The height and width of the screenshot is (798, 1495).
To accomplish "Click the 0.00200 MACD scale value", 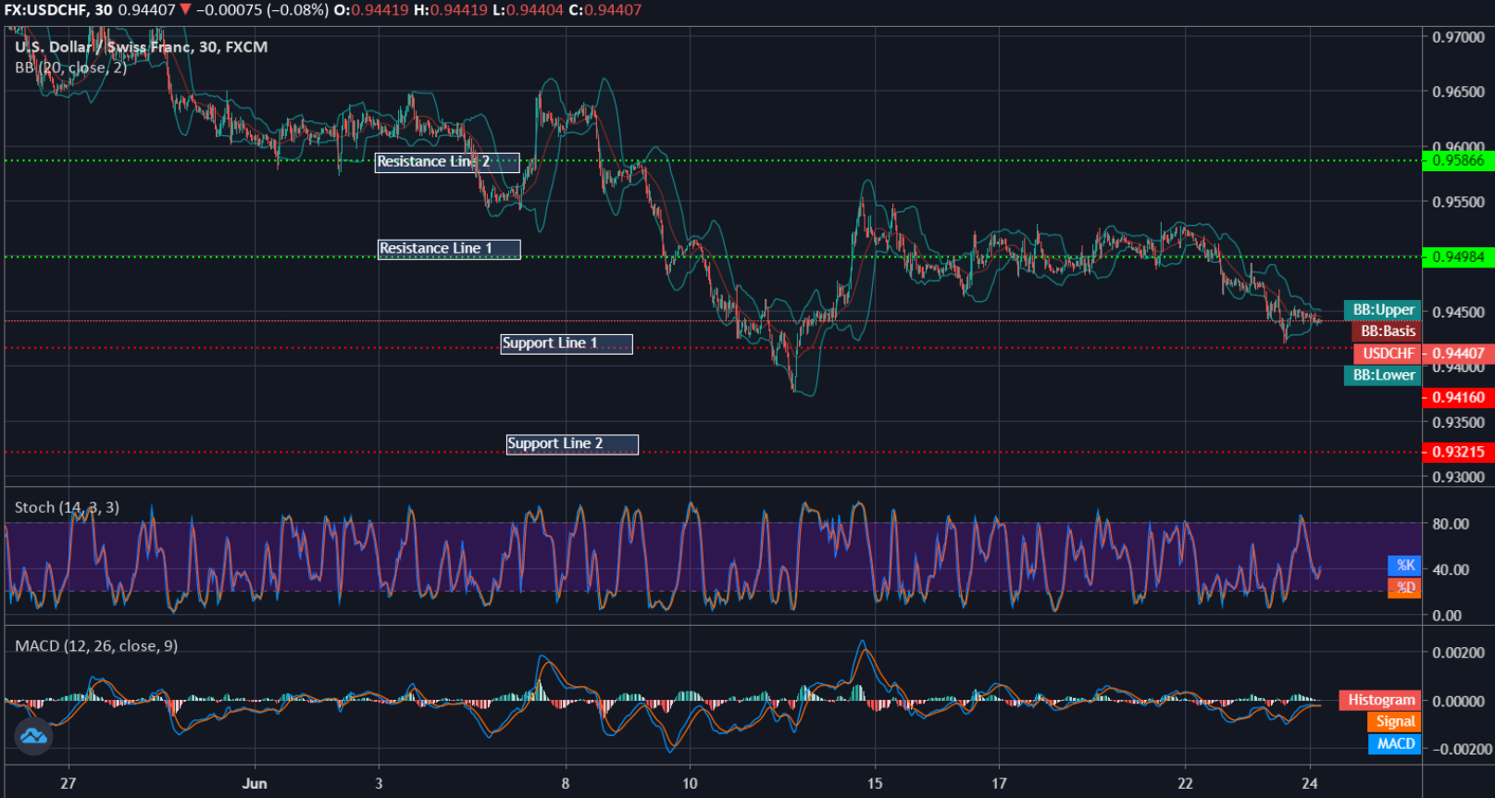I will pos(1458,653).
